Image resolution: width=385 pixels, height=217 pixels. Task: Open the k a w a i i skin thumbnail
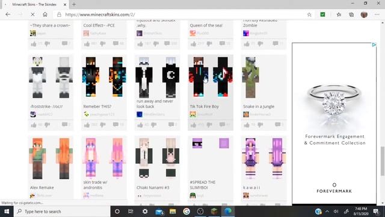pos(263,159)
